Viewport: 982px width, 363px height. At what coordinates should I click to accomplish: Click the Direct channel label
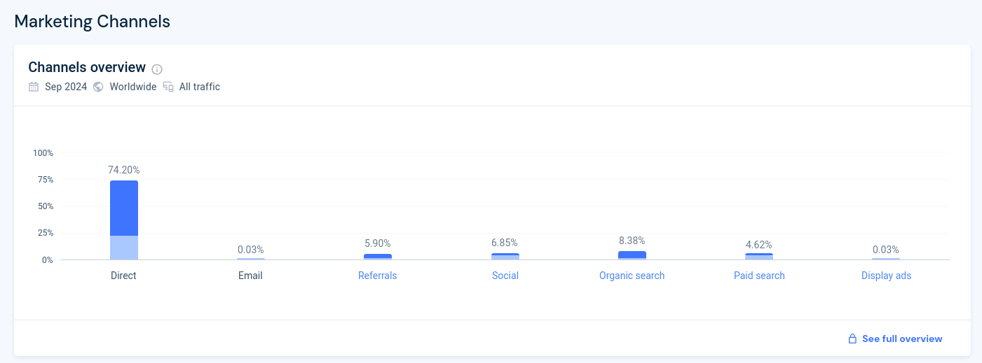pyautogui.click(x=123, y=276)
